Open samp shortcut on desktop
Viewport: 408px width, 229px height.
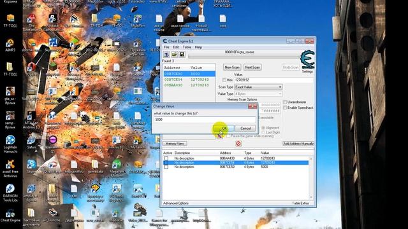[10, 120]
